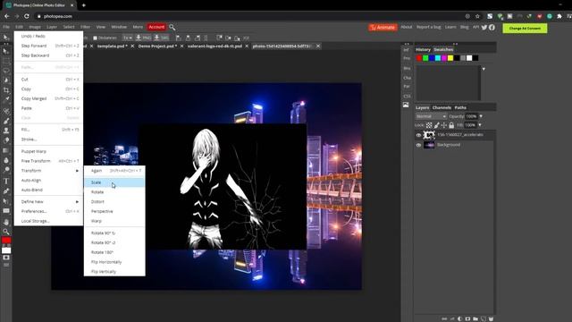This screenshot has height=322, width=572.
Task: Reload the browser page
Action: point(27,16)
